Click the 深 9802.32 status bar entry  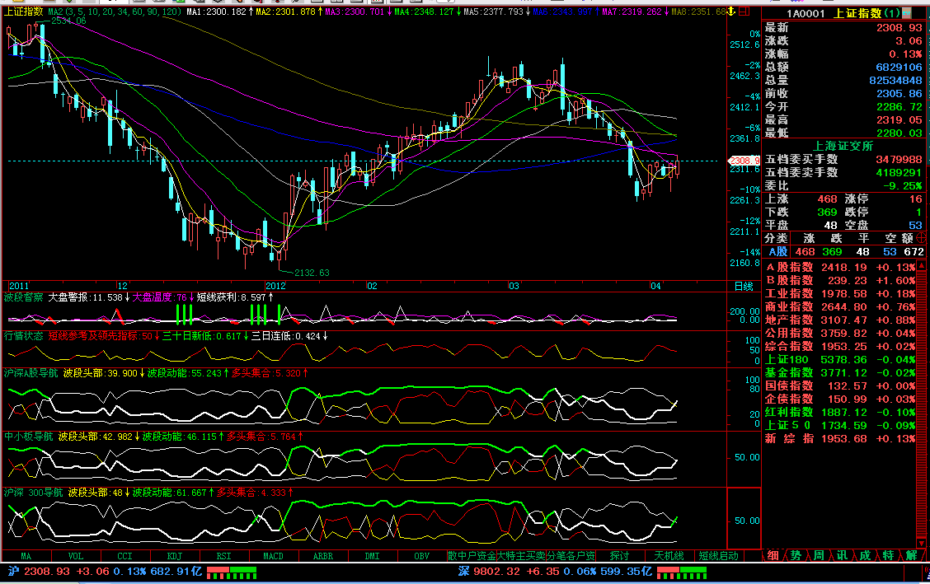click(489, 572)
